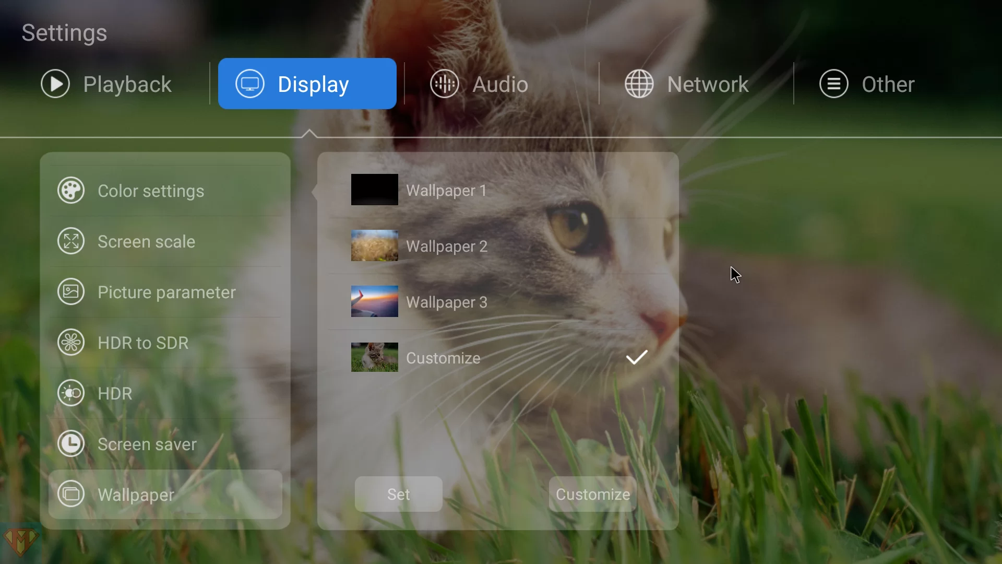The height and width of the screenshot is (564, 1002).
Task: Click the Screen scale expand-arrows icon
Action: [71, 241]
